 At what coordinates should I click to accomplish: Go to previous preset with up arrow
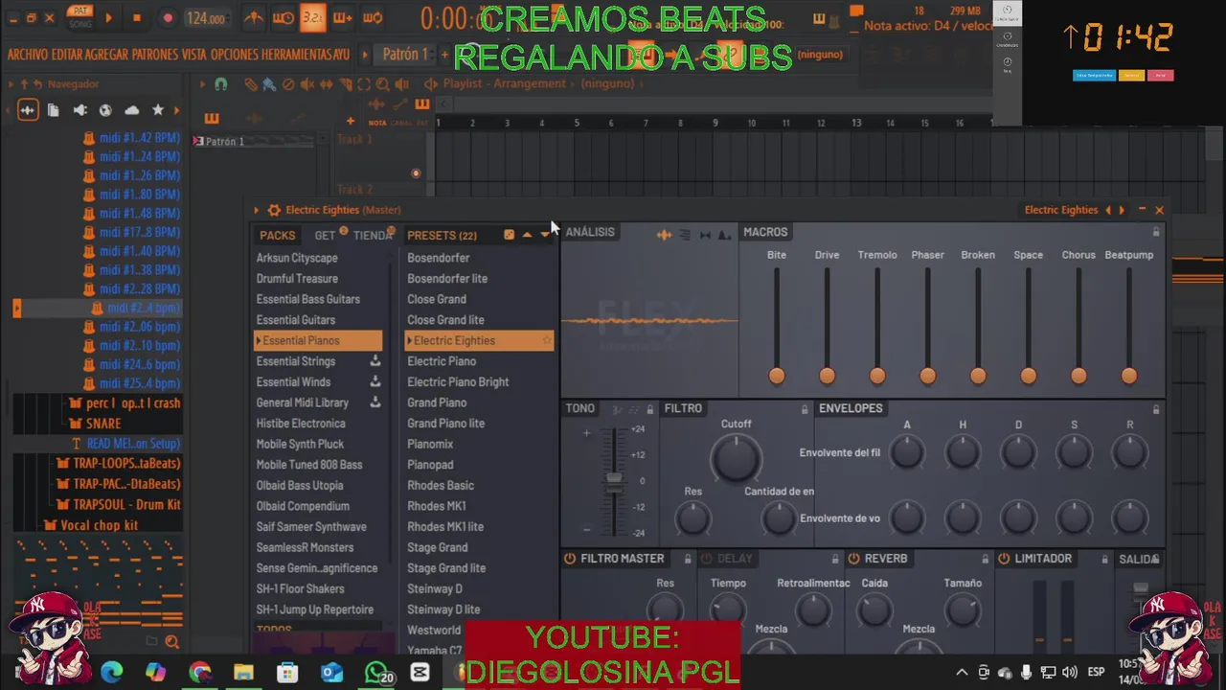(527, 235)
